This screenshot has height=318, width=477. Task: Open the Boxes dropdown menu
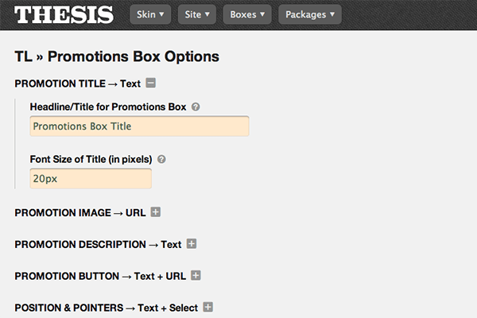pos(247,14)
